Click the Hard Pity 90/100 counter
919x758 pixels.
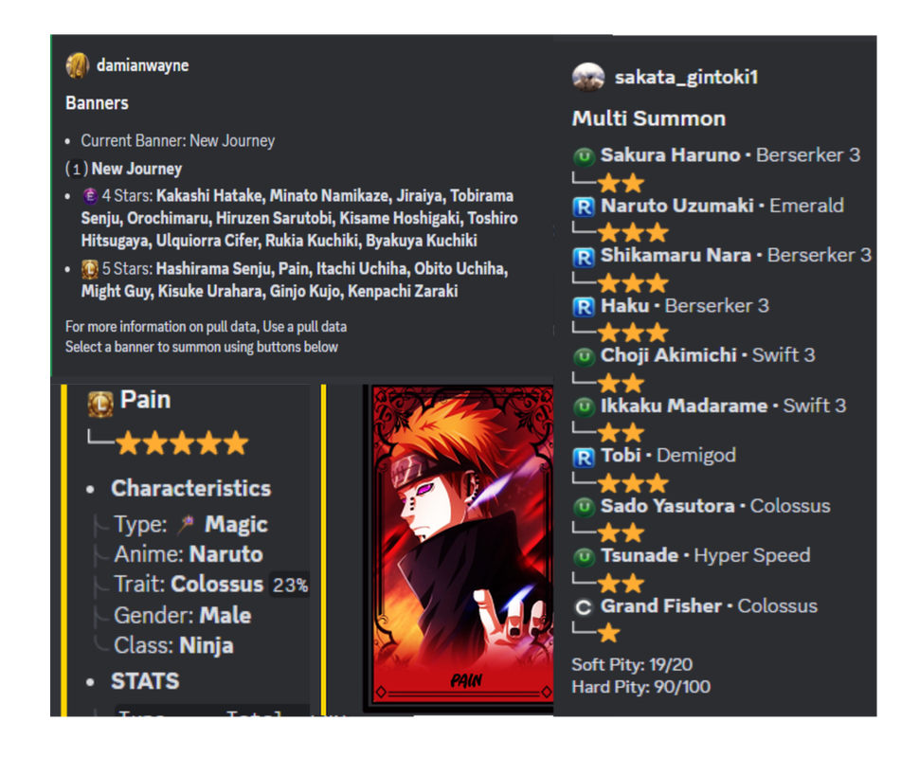click(641, 687)
